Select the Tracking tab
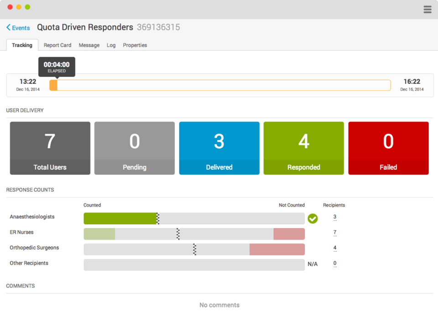Viewport: 438px width, 312px height. click(x=22, y=45)
